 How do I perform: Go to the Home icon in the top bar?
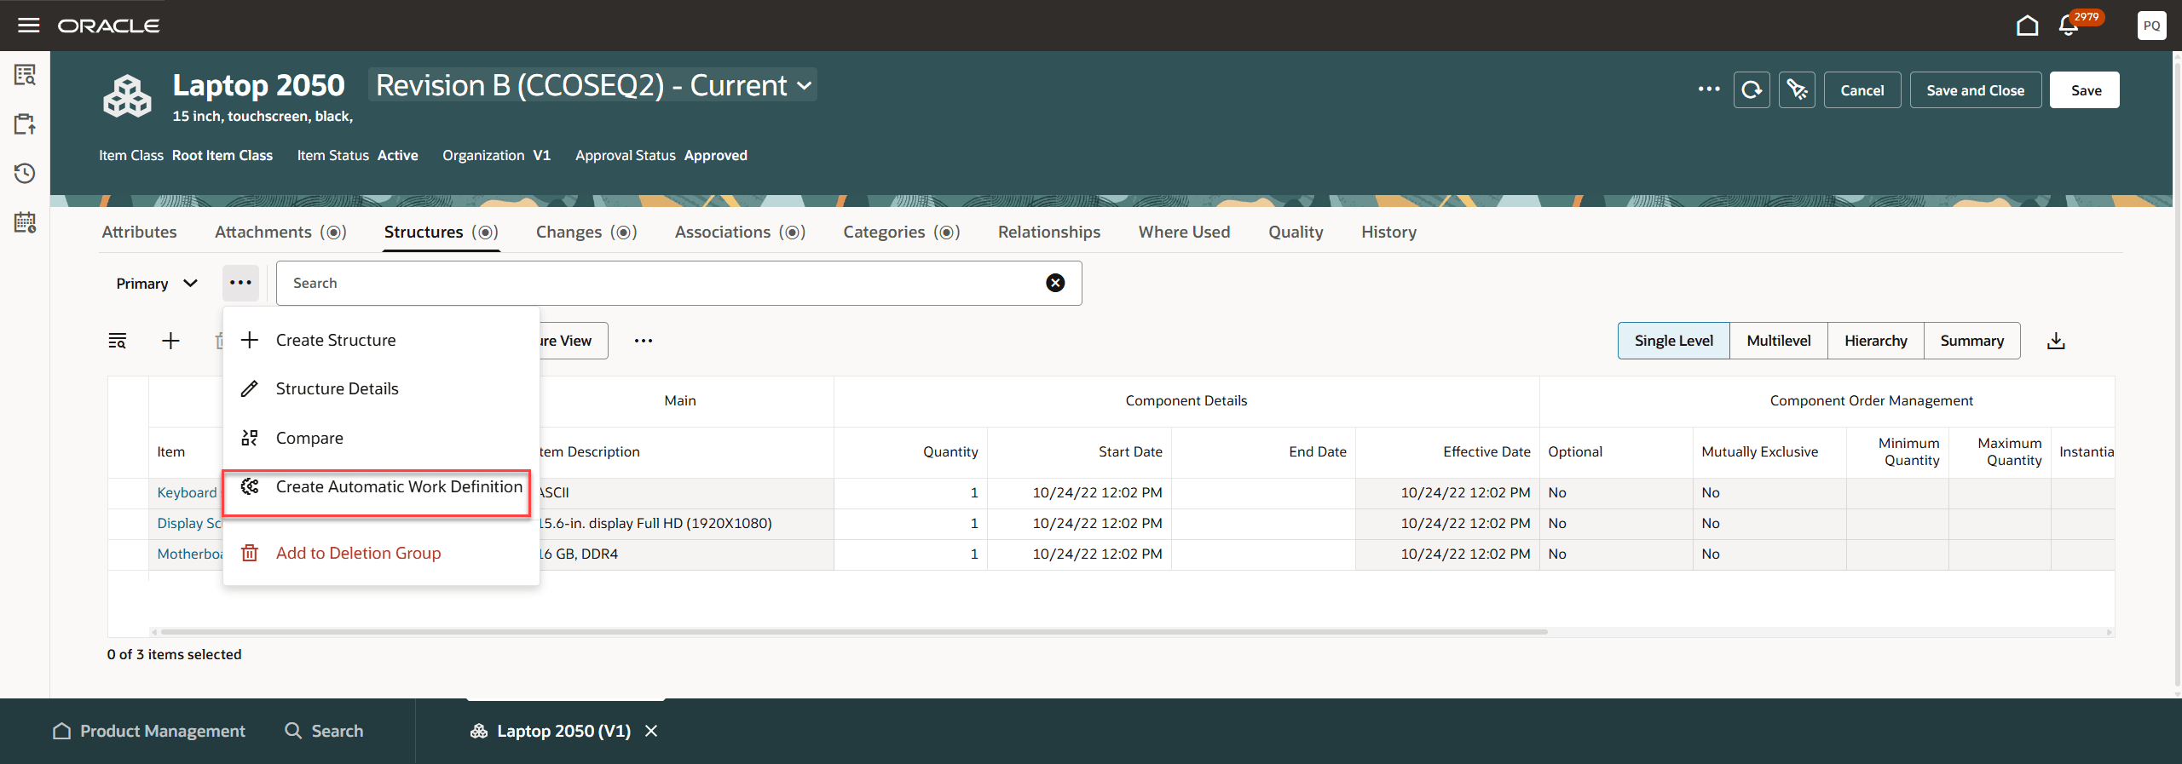pyautogui.click(x=2028, y=26)
